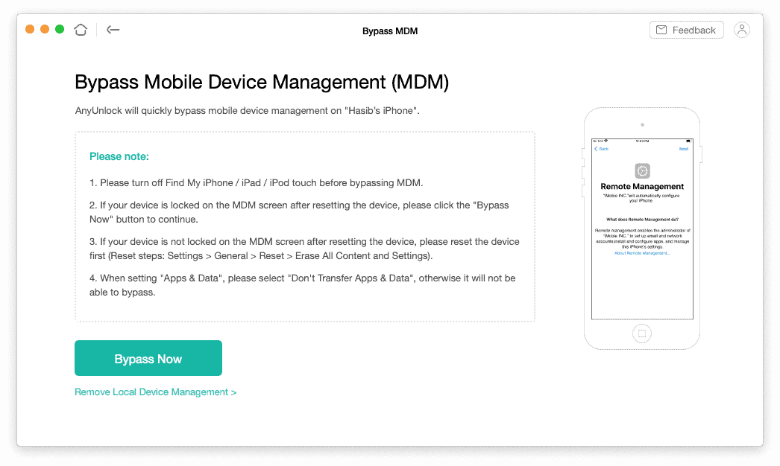Click the envelope icon inside the Feedback button
The width and height of the screenshot is (780, 466).
click(661, 30)
